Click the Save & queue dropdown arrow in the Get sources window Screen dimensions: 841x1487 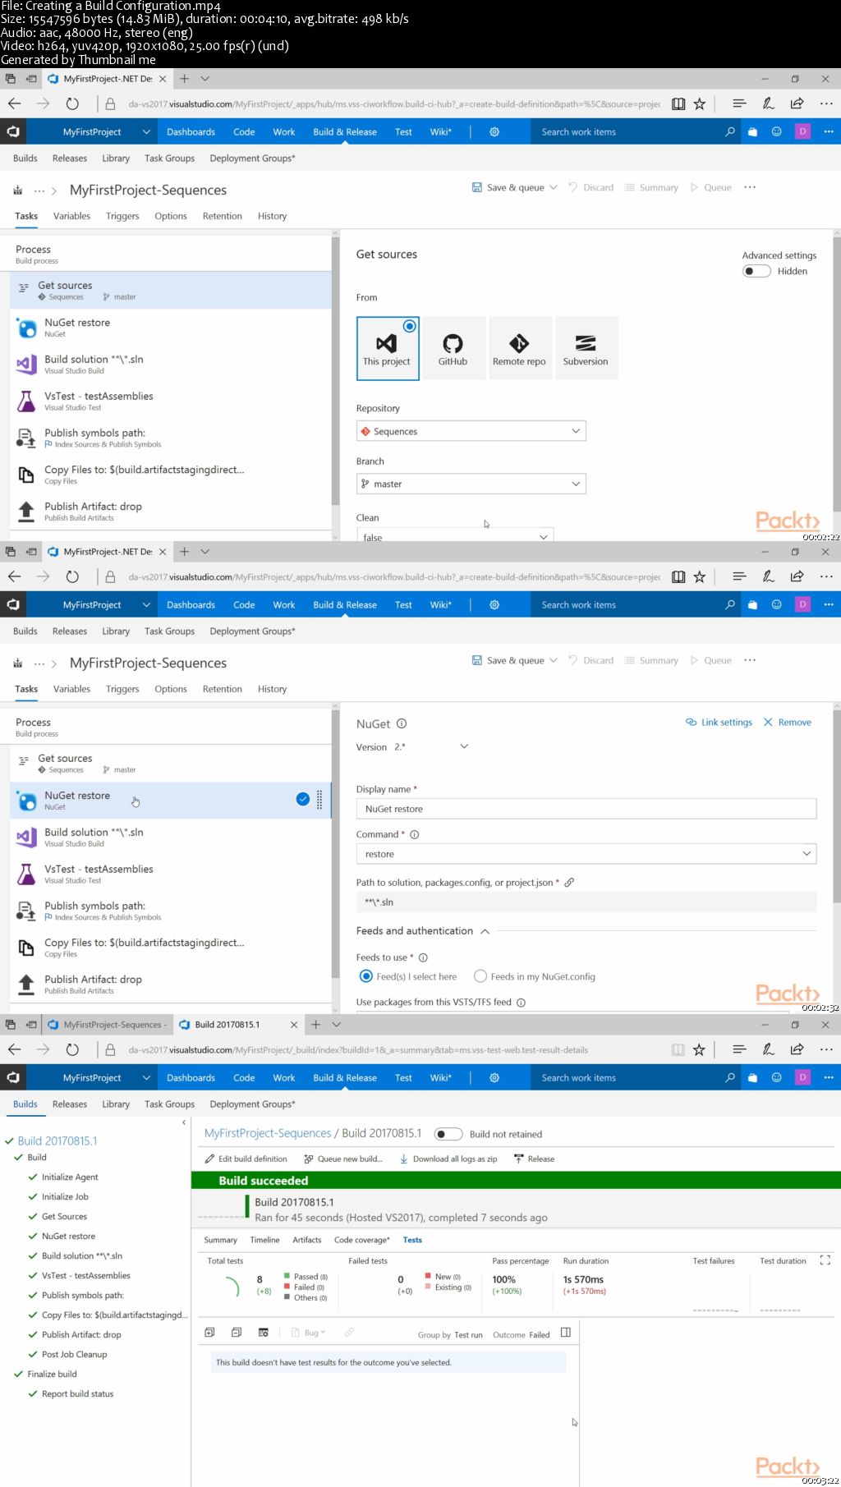click(x=554, y=187)
